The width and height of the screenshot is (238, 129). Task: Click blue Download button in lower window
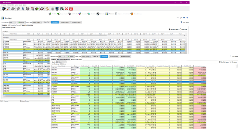coord(104,56)
